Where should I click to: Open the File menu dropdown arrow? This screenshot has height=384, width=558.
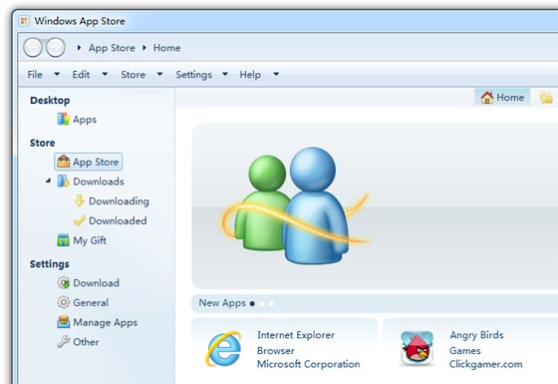(x=57, y=74)
